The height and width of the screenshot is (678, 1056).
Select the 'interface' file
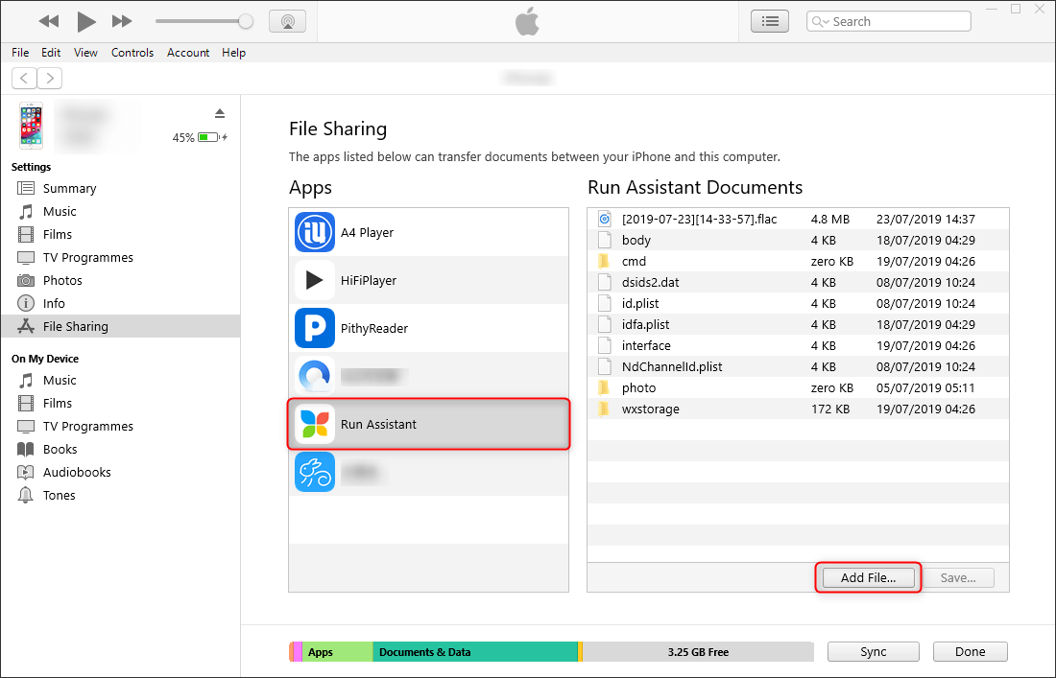pos(798,346)
